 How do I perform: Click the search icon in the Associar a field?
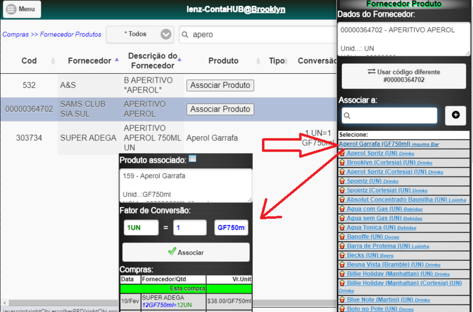[347, 116]
